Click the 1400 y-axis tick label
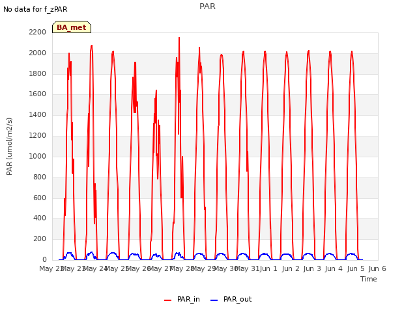Viewport: 417px width, 312px height. pyautogui.click(x=38, y=114)
